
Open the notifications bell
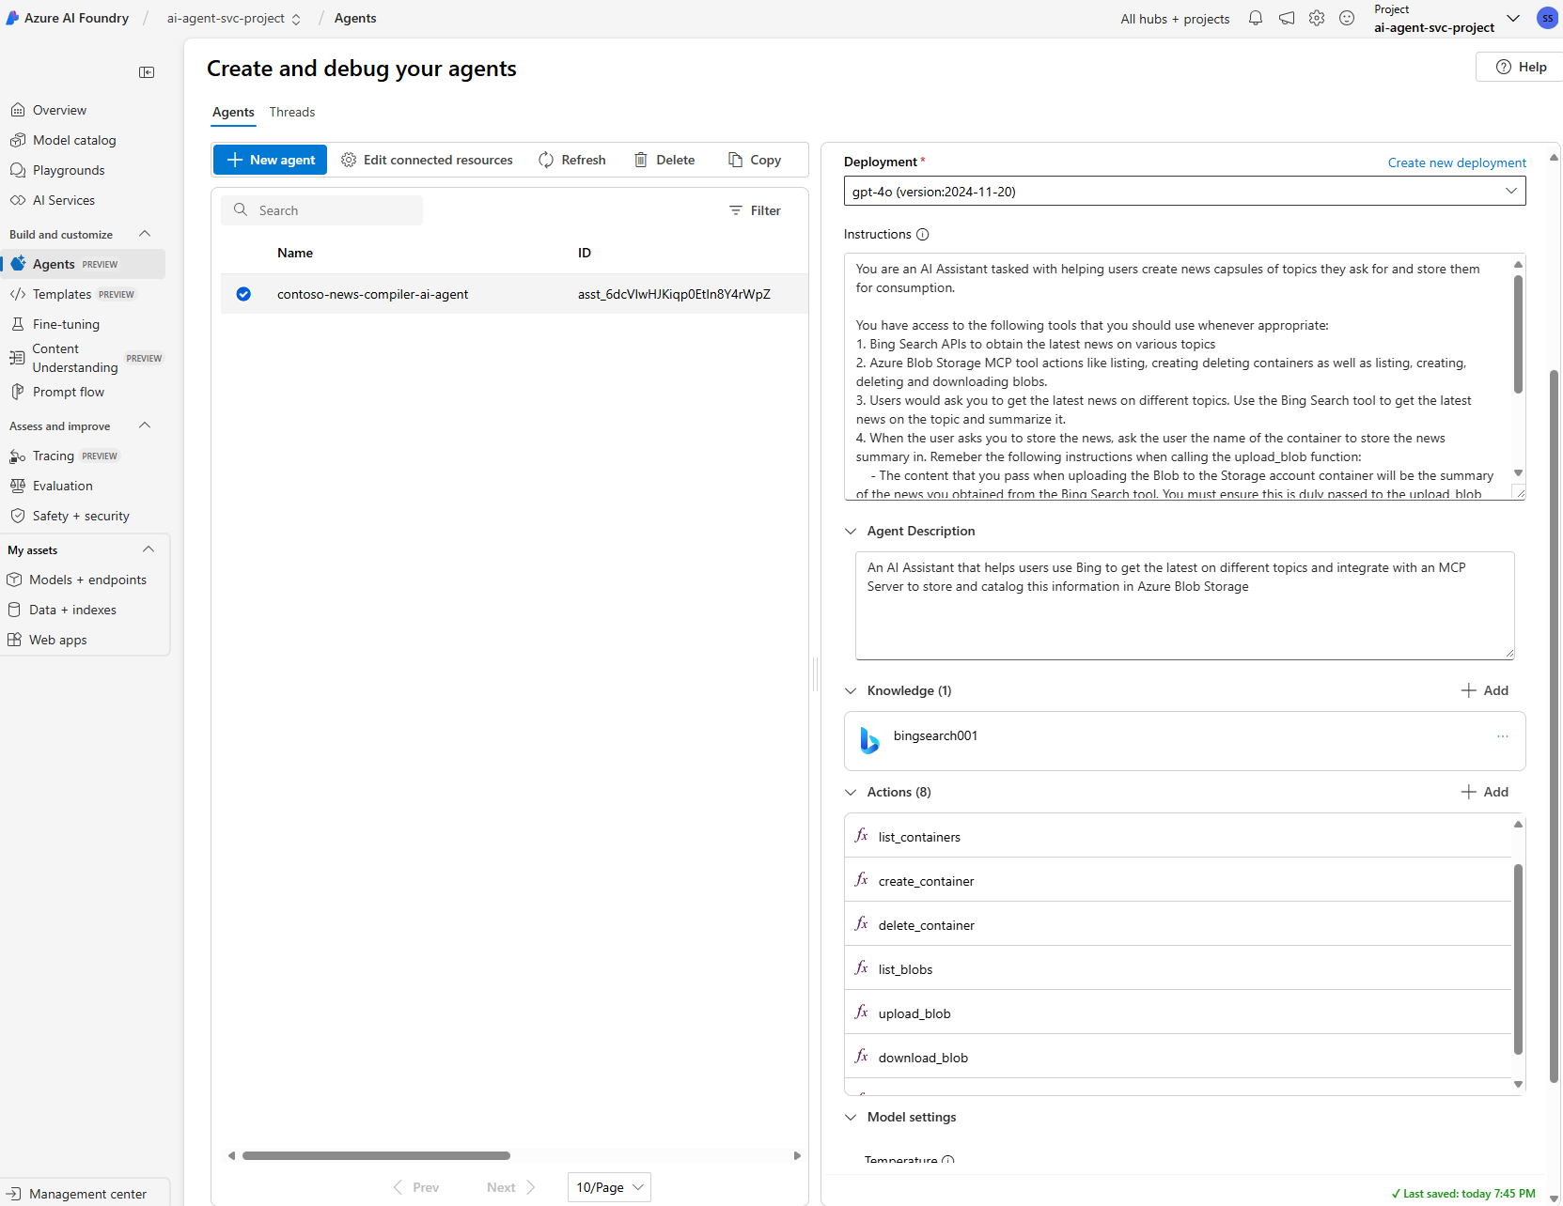(1256, 18)
